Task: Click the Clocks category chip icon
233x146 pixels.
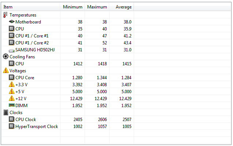Action: (x=5, y=112)
